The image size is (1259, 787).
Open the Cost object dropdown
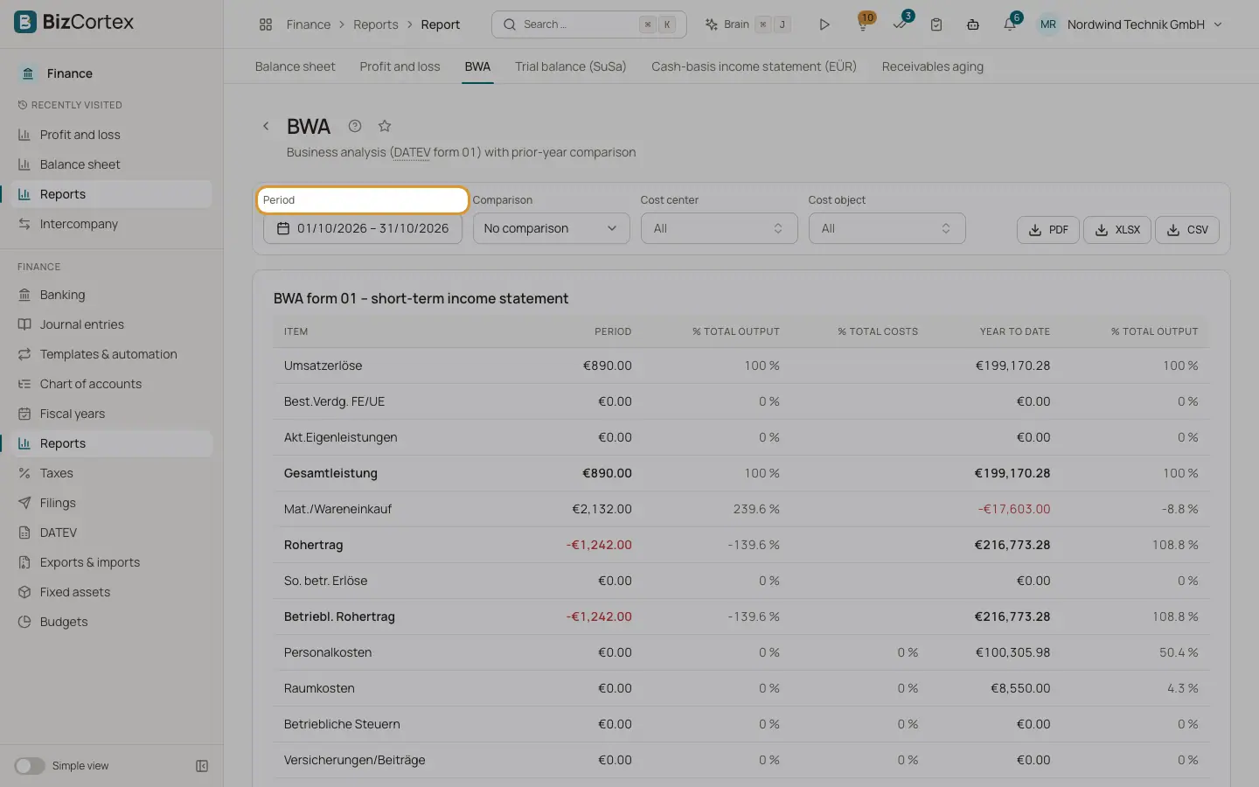[887, 228]
